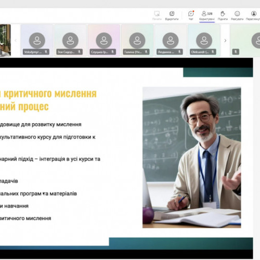Viewport: 260px width, 260px height.
Task: Click the partial bullet word ending 'ладачів'
Action: coord(9,181)
